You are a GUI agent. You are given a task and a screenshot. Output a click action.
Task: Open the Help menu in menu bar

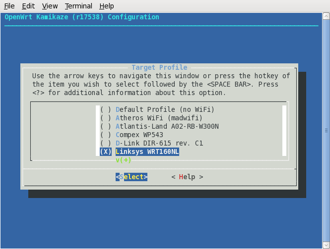(x=106, y=6)
